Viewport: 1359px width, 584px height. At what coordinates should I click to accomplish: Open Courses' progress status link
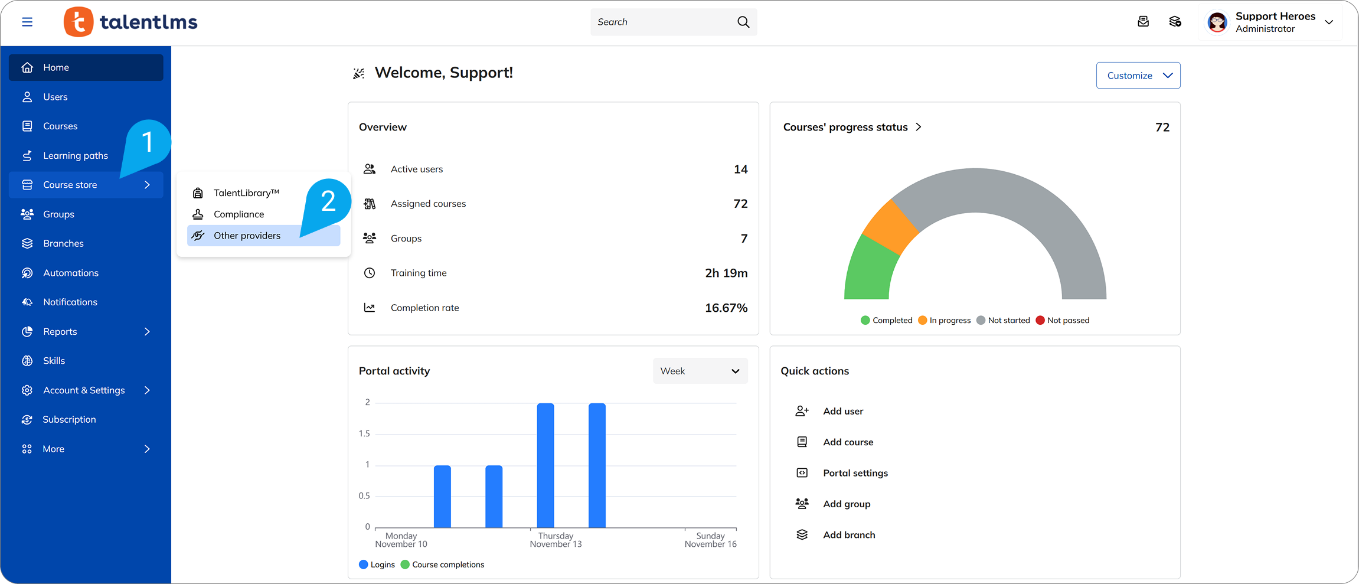click(x=852, y=127)
